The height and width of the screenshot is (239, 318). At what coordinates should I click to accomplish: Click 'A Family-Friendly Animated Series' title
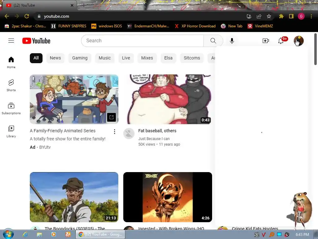(x=63, y=131)
